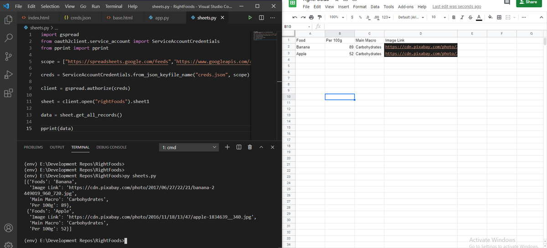
Task: Open editor More Actions ellipsis
Action: [273, 18]
